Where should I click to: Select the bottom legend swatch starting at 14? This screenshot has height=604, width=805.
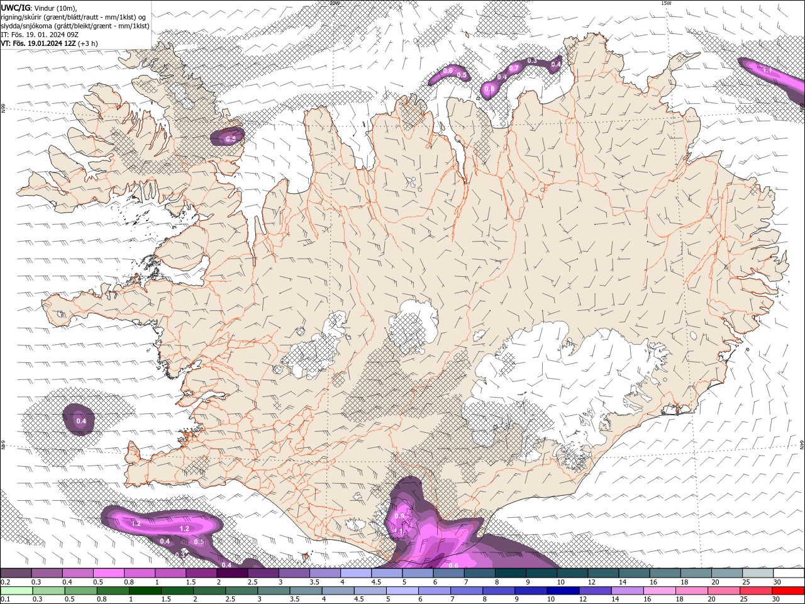[626, 591]
